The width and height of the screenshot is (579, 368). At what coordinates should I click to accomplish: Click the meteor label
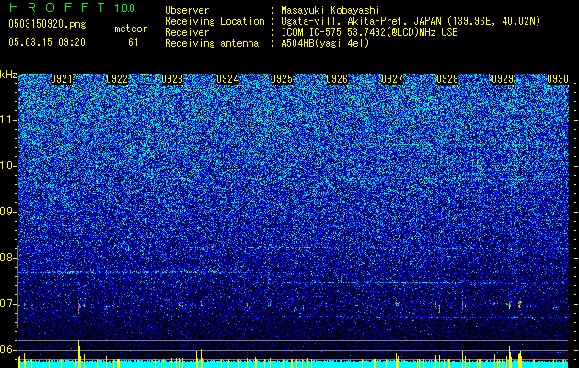pyautogui.click(x=131, y=29)
